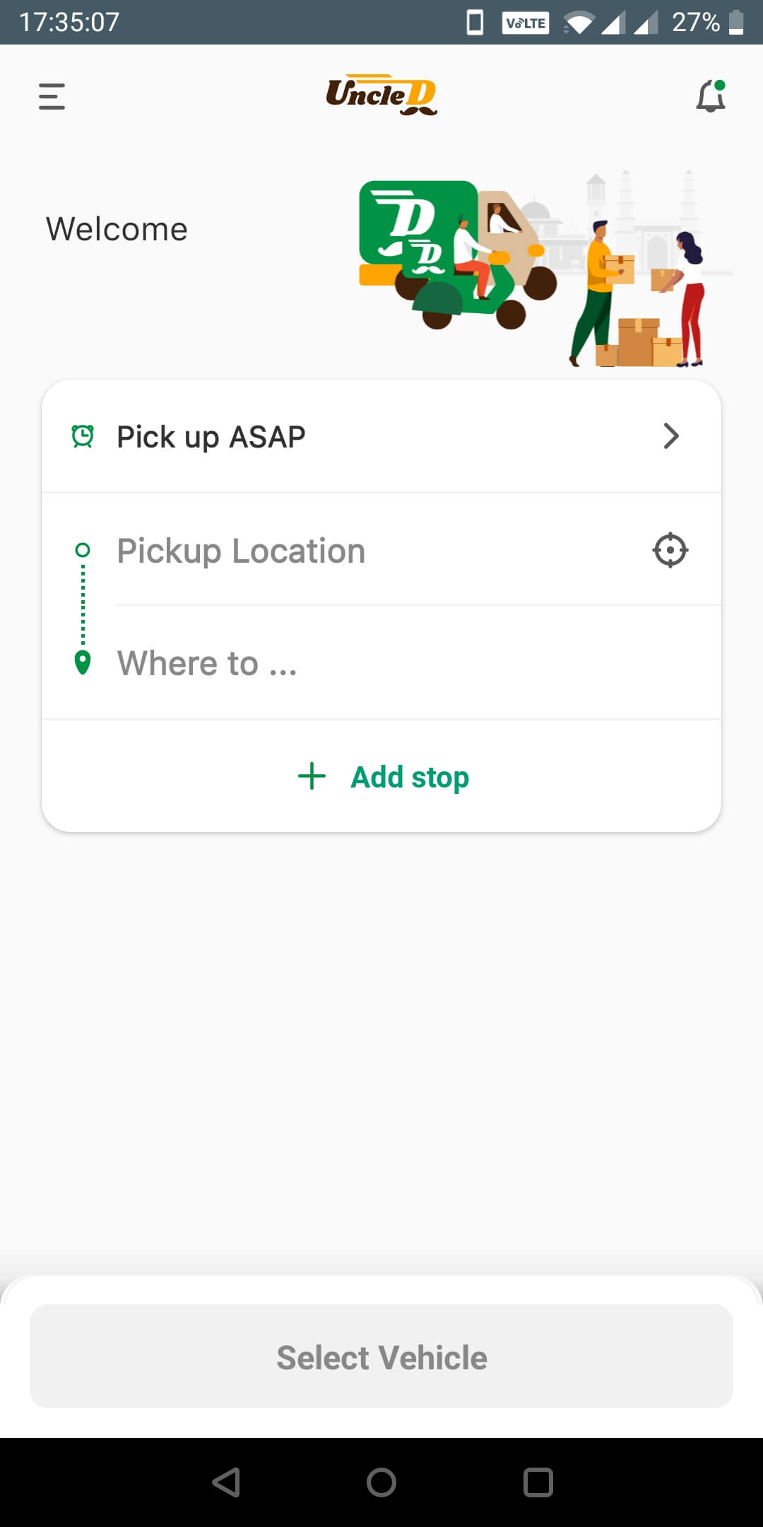The width and height of the screenshot is (763, 1527).
Task: Tap the green destination pin icon
Action: pyautogui.click(x=83, y=663)
